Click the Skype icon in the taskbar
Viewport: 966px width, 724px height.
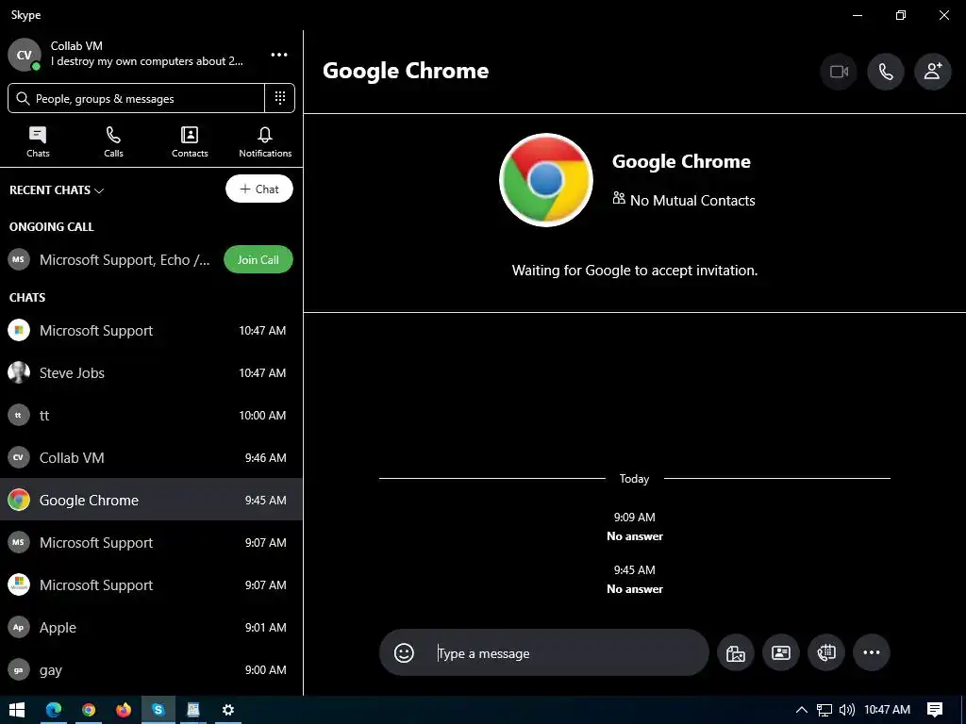158,710
